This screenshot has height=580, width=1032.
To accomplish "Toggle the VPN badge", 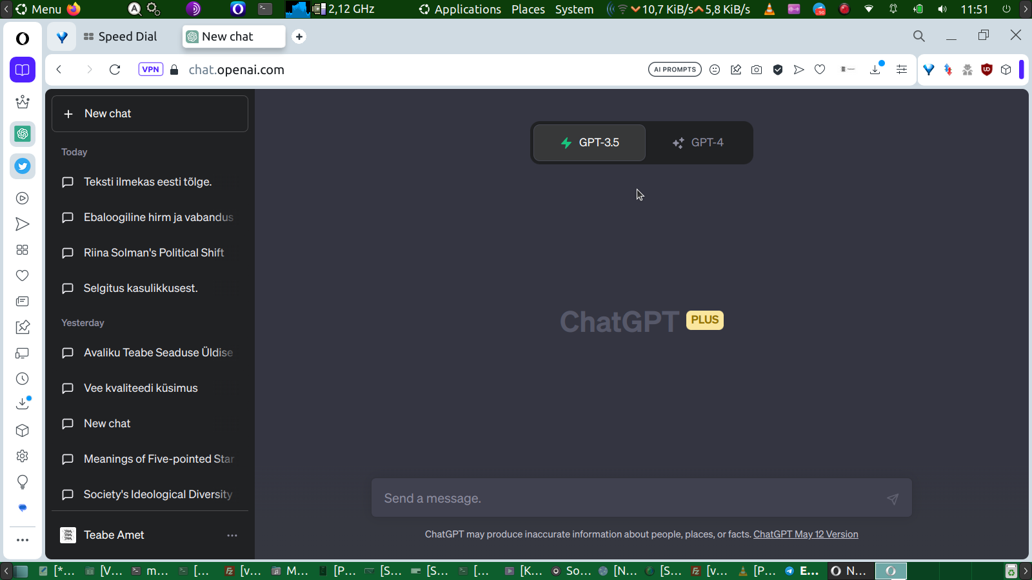I will tap(151, 70).
